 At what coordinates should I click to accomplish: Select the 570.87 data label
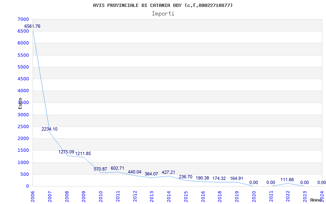[x=100, y=169]
